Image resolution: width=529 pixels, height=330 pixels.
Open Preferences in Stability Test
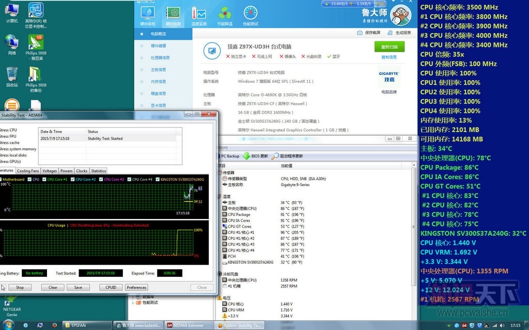click(x=136, y=288)
